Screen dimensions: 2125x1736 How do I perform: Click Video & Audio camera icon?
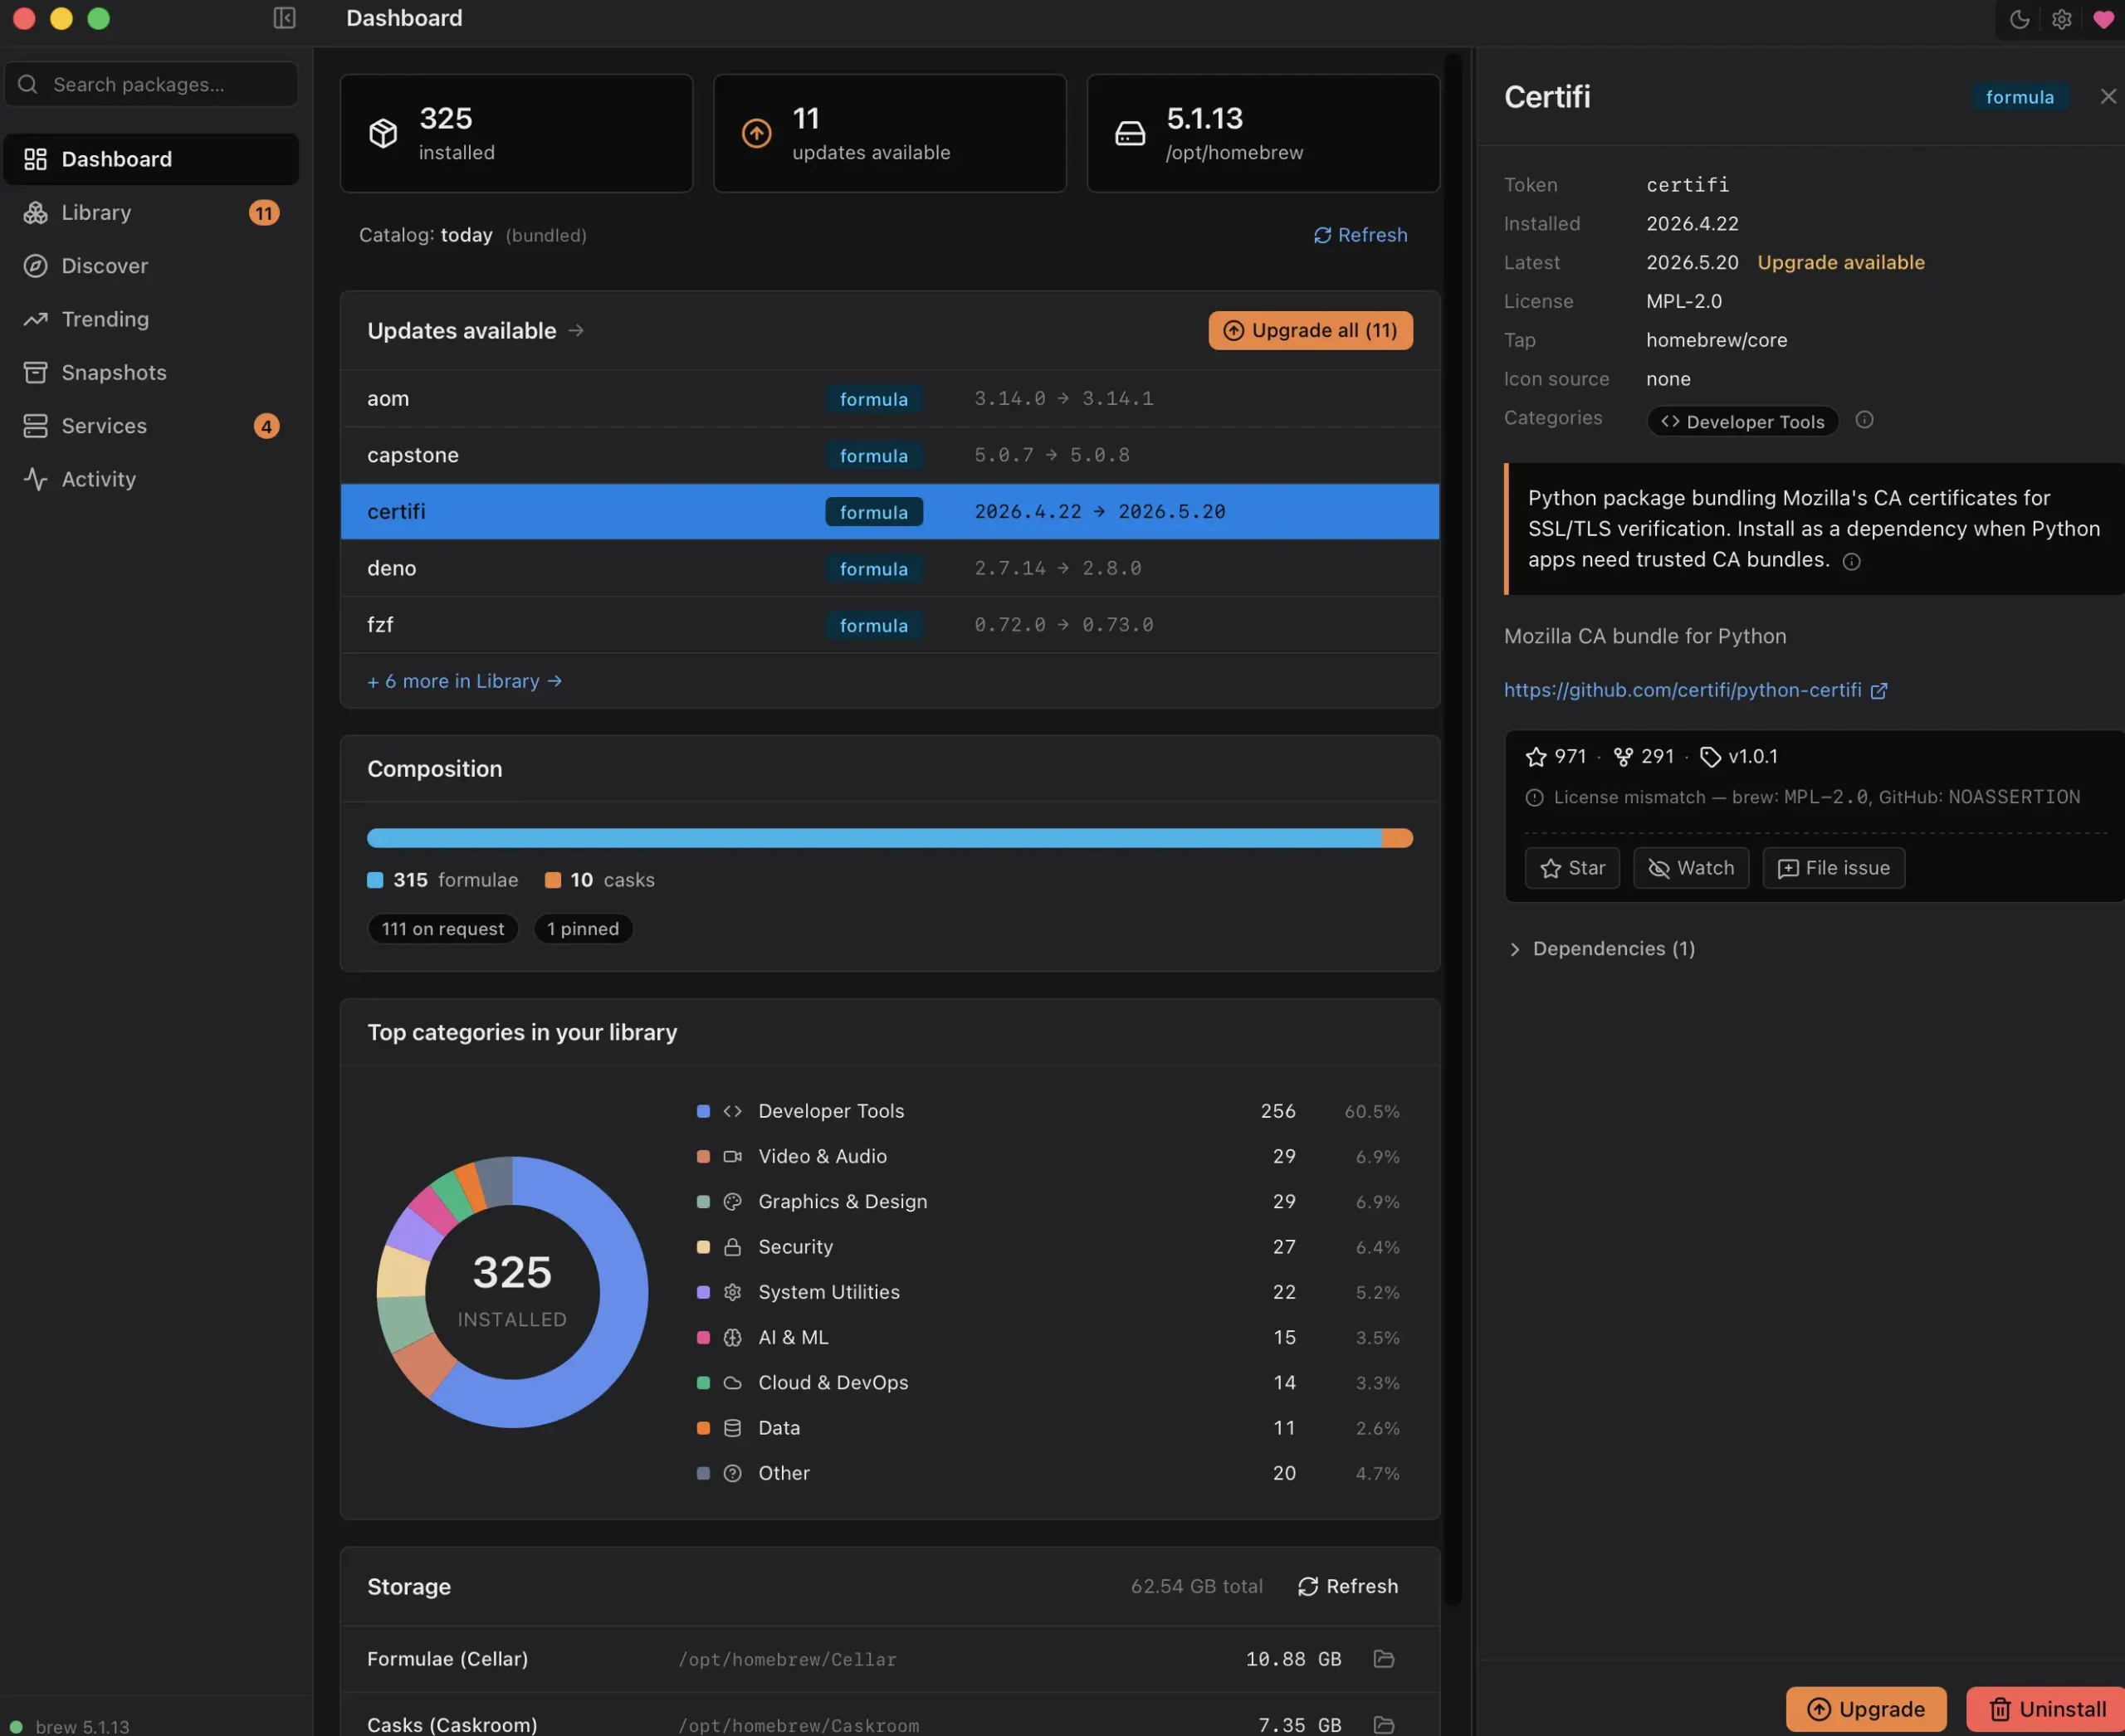point(732,1156)
